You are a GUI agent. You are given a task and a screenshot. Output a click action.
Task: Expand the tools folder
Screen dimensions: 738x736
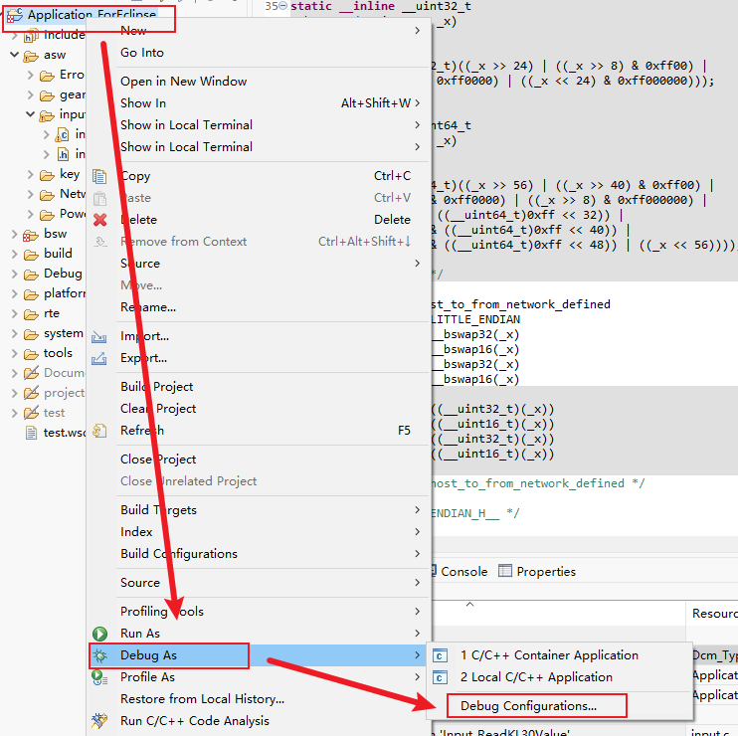pyautogui.click(x=15, y=353)
